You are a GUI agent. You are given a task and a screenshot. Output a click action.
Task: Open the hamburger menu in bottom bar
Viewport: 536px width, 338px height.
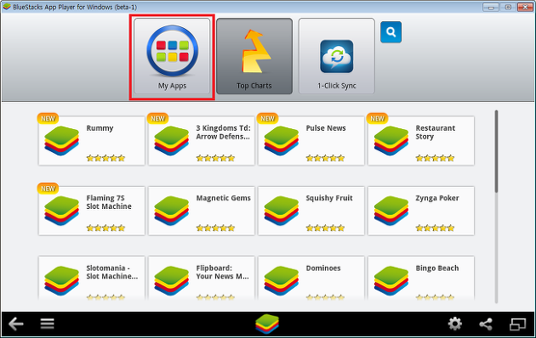[47, 324]
